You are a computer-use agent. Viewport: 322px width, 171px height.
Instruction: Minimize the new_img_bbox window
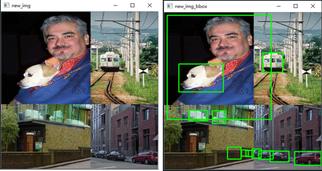(x=278, y=6)
